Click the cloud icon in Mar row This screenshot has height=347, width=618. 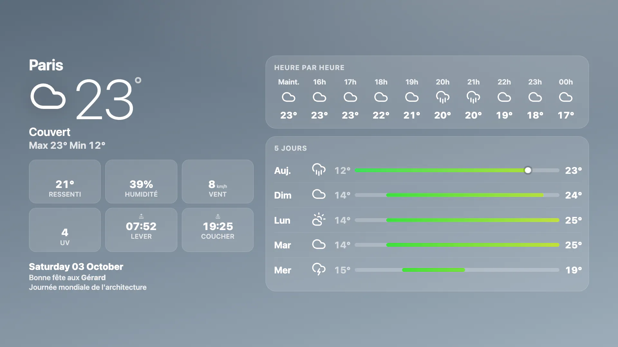coord(319,244)
